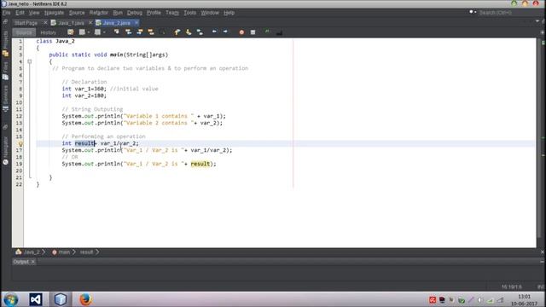
Task: Open the Debug menu
Action: pyautogui.click(x=135, y=13)
